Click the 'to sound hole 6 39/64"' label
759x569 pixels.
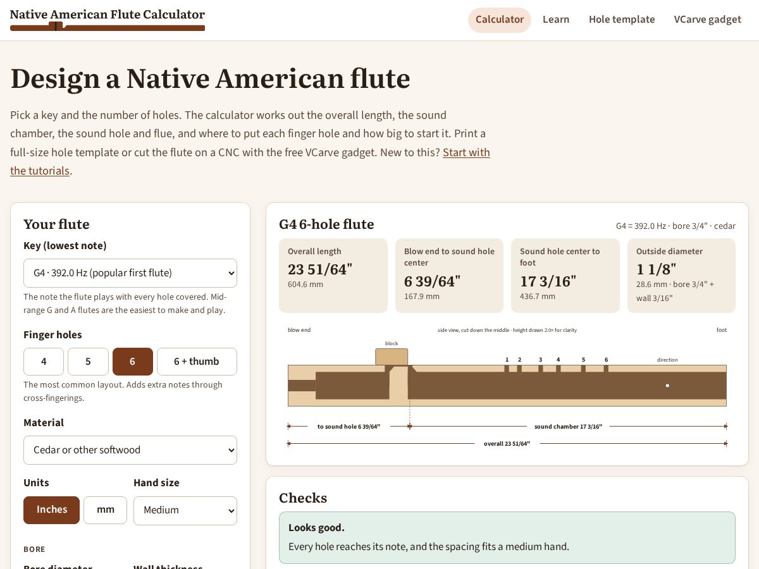click(x=349, y=427)
